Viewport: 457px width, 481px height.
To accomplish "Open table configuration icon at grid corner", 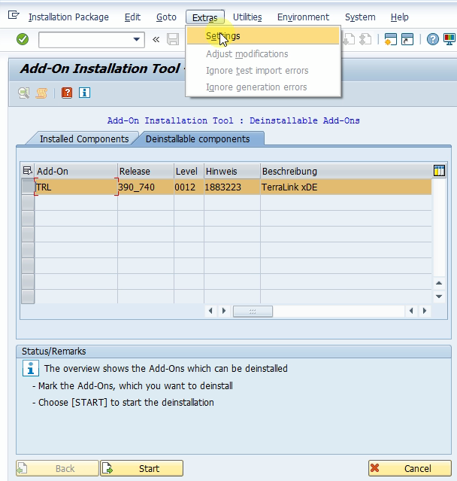I will (440, 171).
